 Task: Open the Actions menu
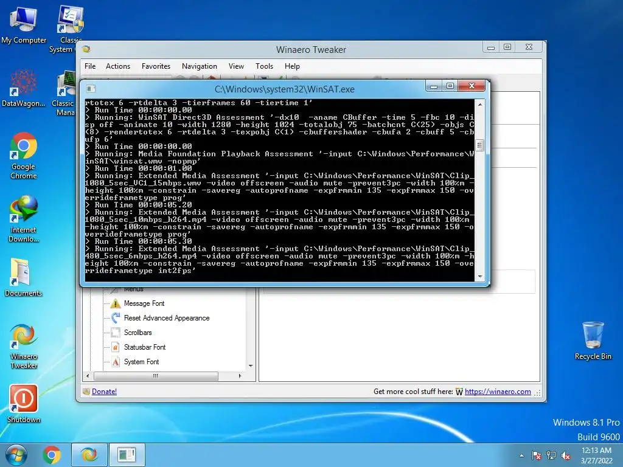(118, 66)
